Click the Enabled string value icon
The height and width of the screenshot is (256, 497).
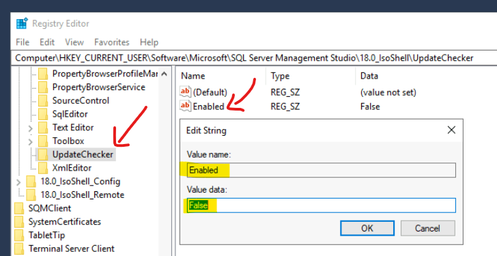coord(186,106)
